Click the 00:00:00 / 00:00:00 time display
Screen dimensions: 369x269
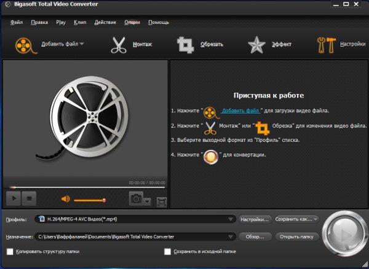click(147, 183)
